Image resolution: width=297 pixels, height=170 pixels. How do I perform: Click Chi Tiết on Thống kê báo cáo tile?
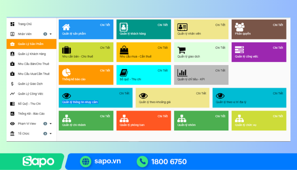click(x=105, y=71)
